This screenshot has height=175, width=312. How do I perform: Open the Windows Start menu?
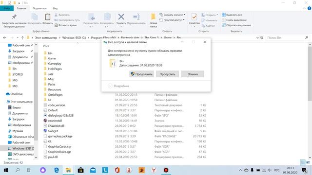tap(6, 170)
